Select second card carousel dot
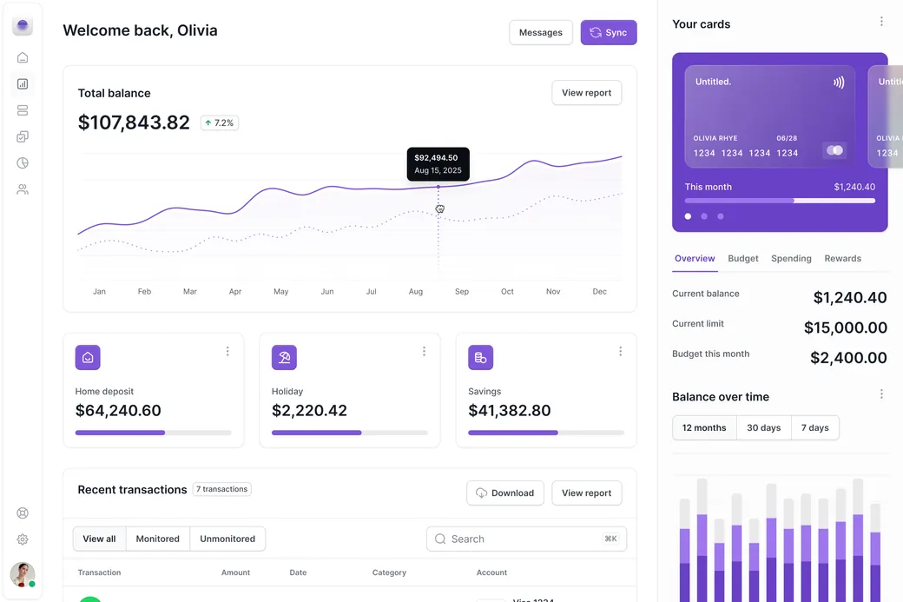The width and height of the screenshot is (903, 602). point(704,216)
